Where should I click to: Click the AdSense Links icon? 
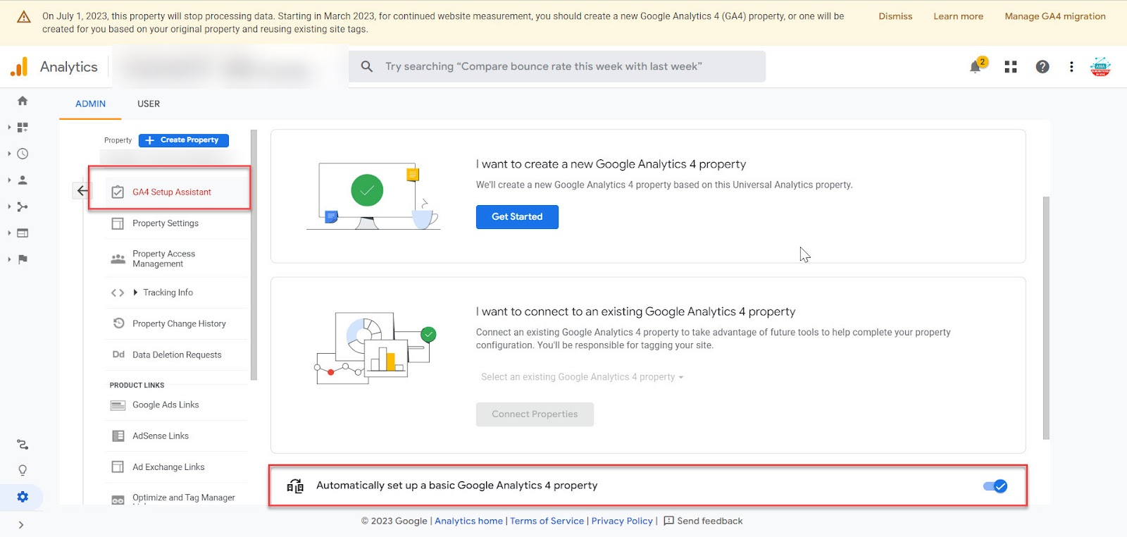click(x=118, y=436)
